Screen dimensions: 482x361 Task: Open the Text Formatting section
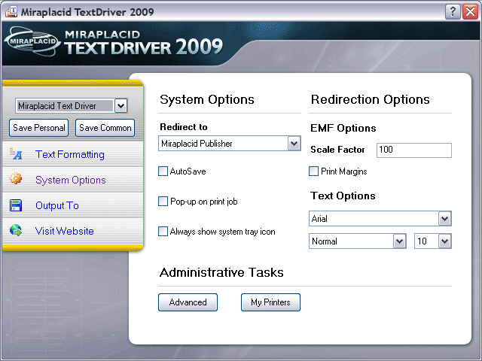(70, 154)
